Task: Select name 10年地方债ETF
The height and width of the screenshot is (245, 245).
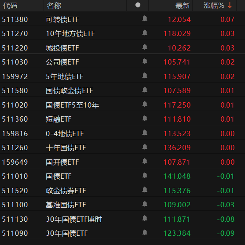Action: [70, 34]
